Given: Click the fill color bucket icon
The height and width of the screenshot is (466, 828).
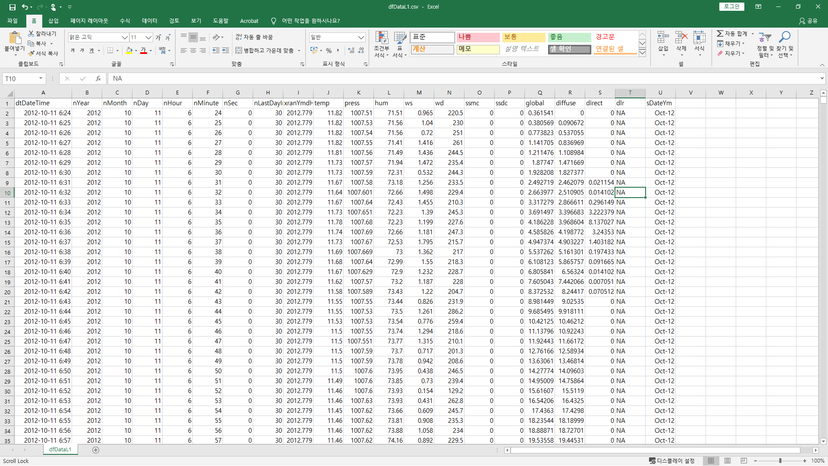Looking at the screenshot, I should tap(129, 50).
